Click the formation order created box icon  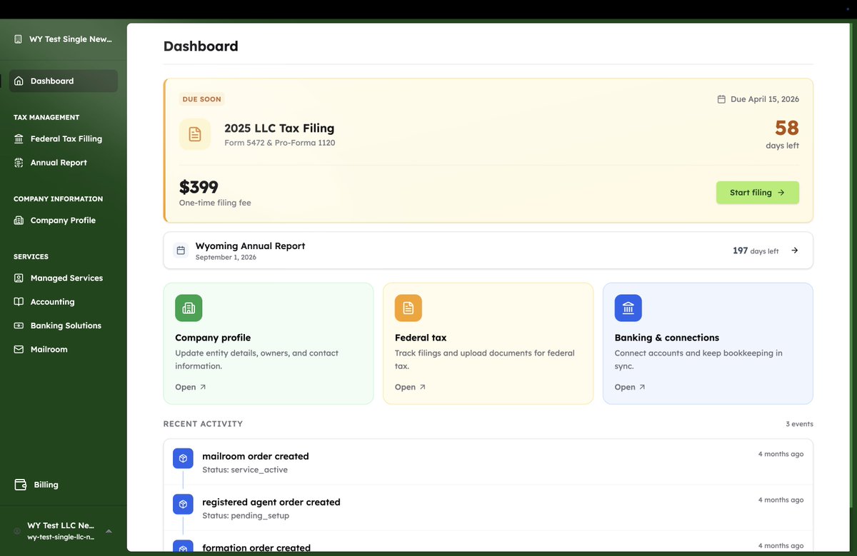183,546
